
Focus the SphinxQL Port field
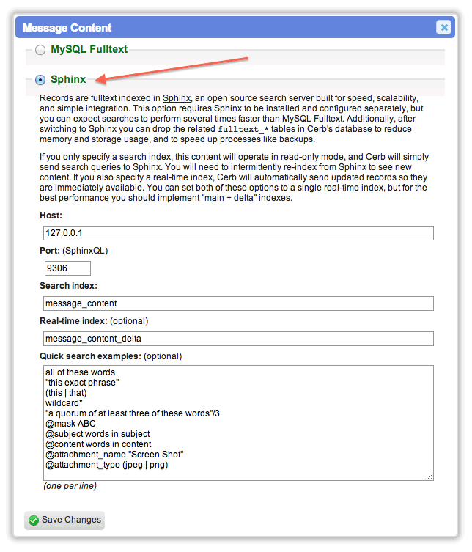pos(67,268)
